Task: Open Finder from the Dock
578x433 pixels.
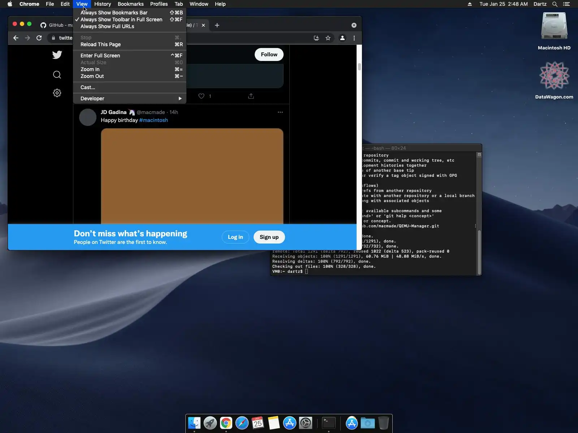Action: (x=194, y=423)
